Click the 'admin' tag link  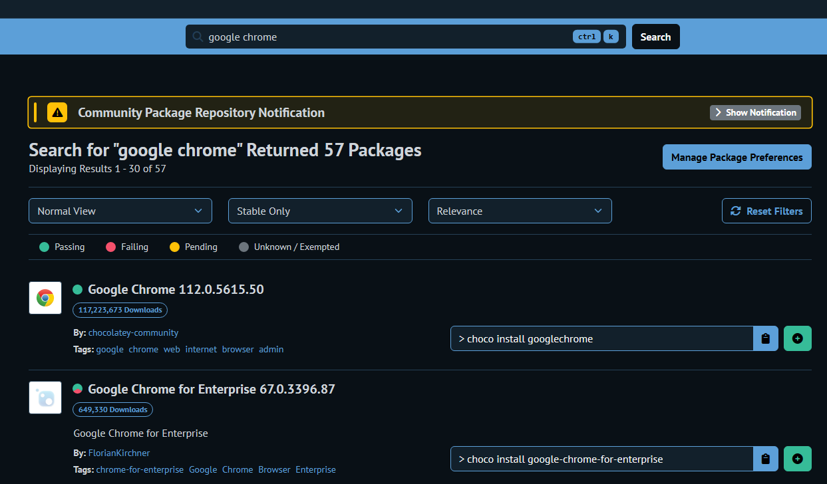point(271,349)
